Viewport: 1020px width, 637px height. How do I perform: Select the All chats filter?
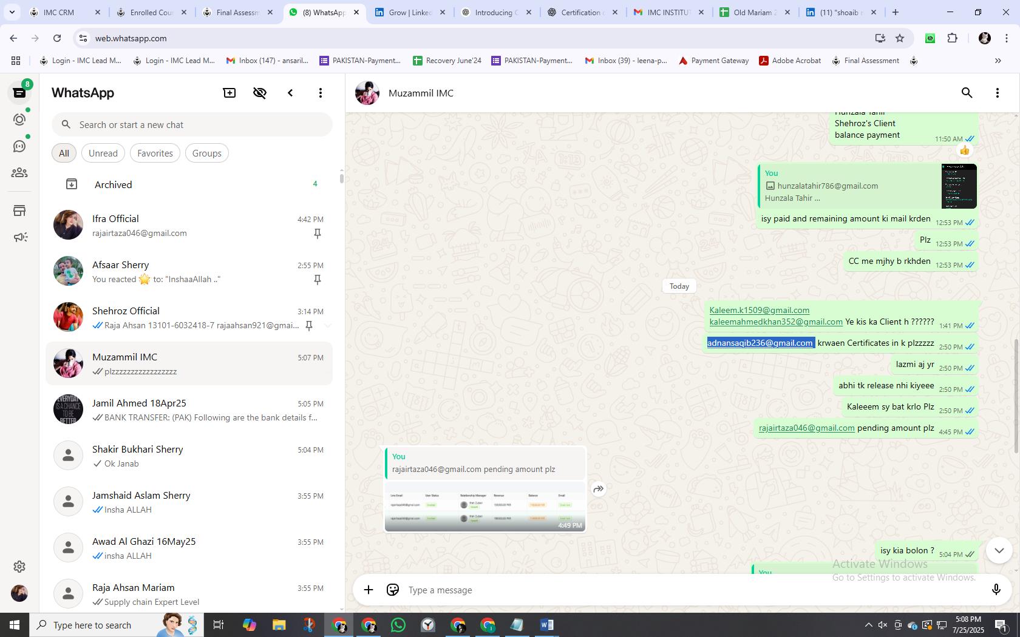(64, 153)
